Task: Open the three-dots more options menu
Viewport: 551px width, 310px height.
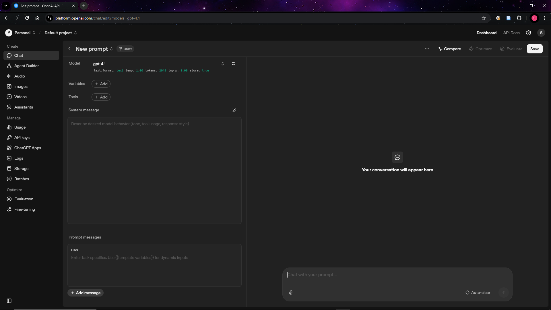Action: (x=427, y=49)
